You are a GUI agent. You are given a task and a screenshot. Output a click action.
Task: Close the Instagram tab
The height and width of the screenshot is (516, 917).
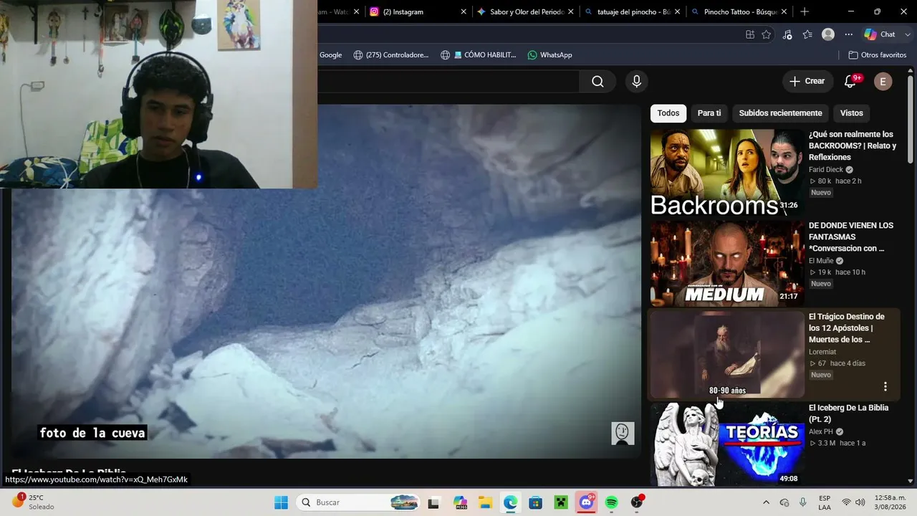click(464, 11)
